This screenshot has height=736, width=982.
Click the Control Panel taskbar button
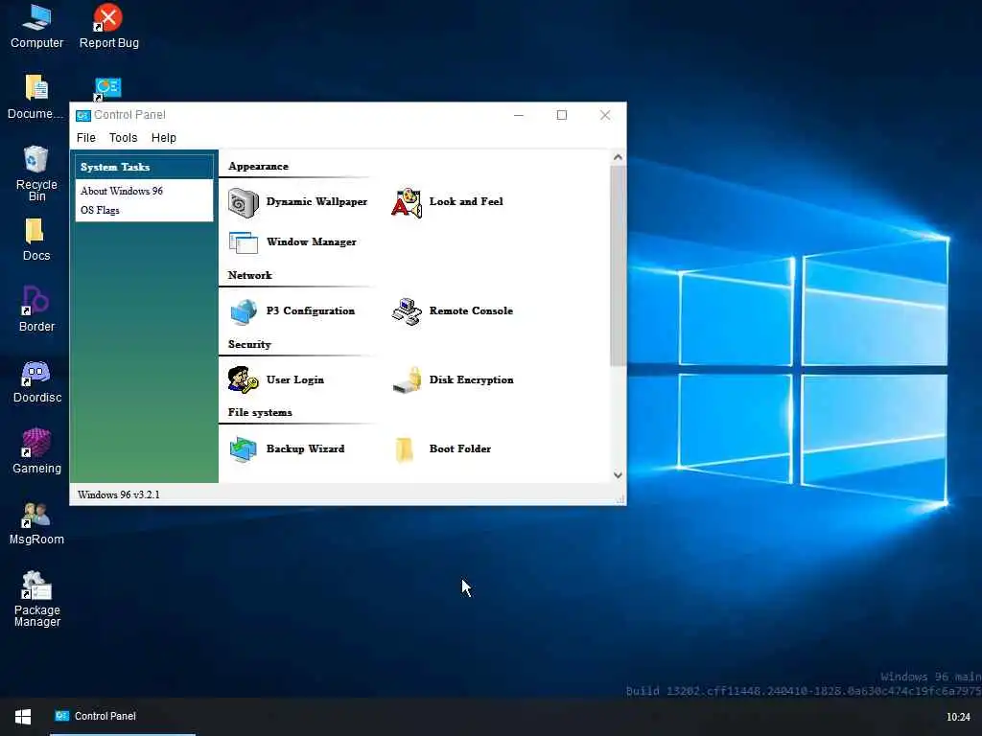click(x=122, y=717)
